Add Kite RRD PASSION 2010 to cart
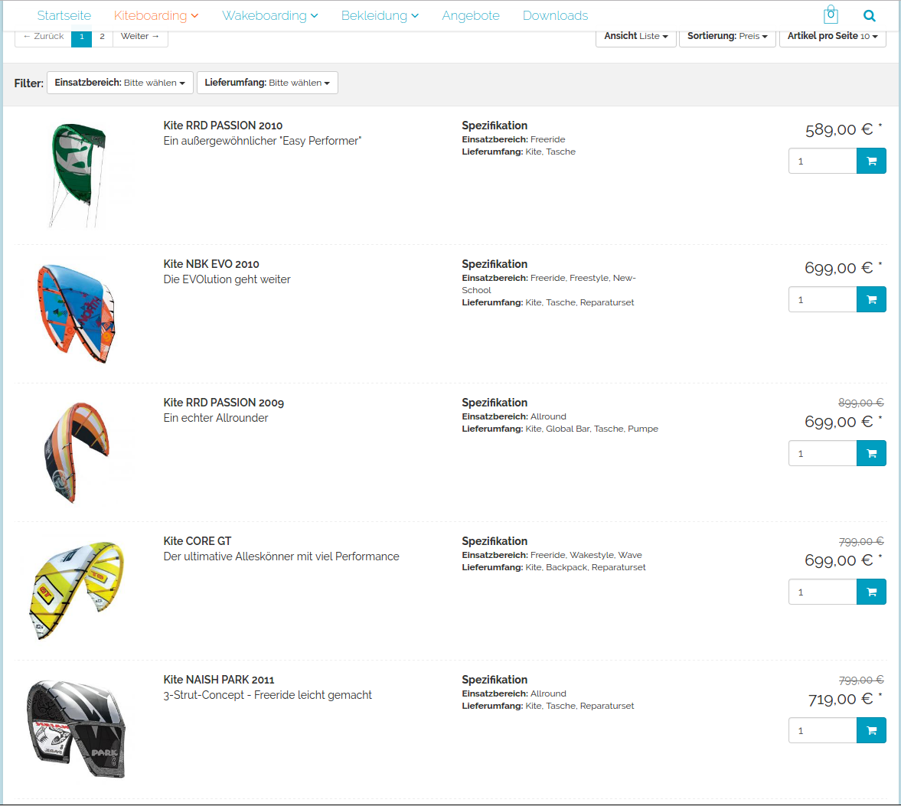Viewport: 901px width, 806px height. [871, 162]
